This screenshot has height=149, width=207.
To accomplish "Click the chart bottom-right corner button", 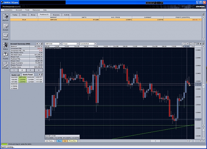I will pyautogui.click(x=203, y=141).
